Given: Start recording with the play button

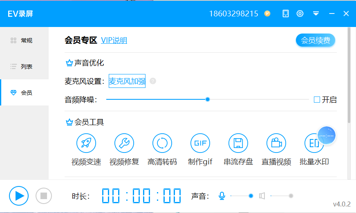Looking at the screenshot, I should coord(19,196).
